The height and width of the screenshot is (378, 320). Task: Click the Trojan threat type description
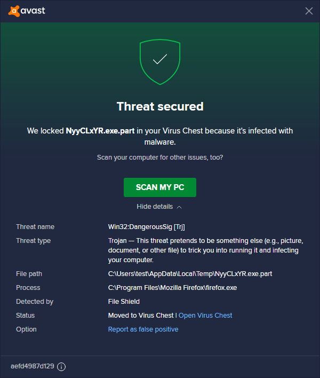[x=203, y=250]
